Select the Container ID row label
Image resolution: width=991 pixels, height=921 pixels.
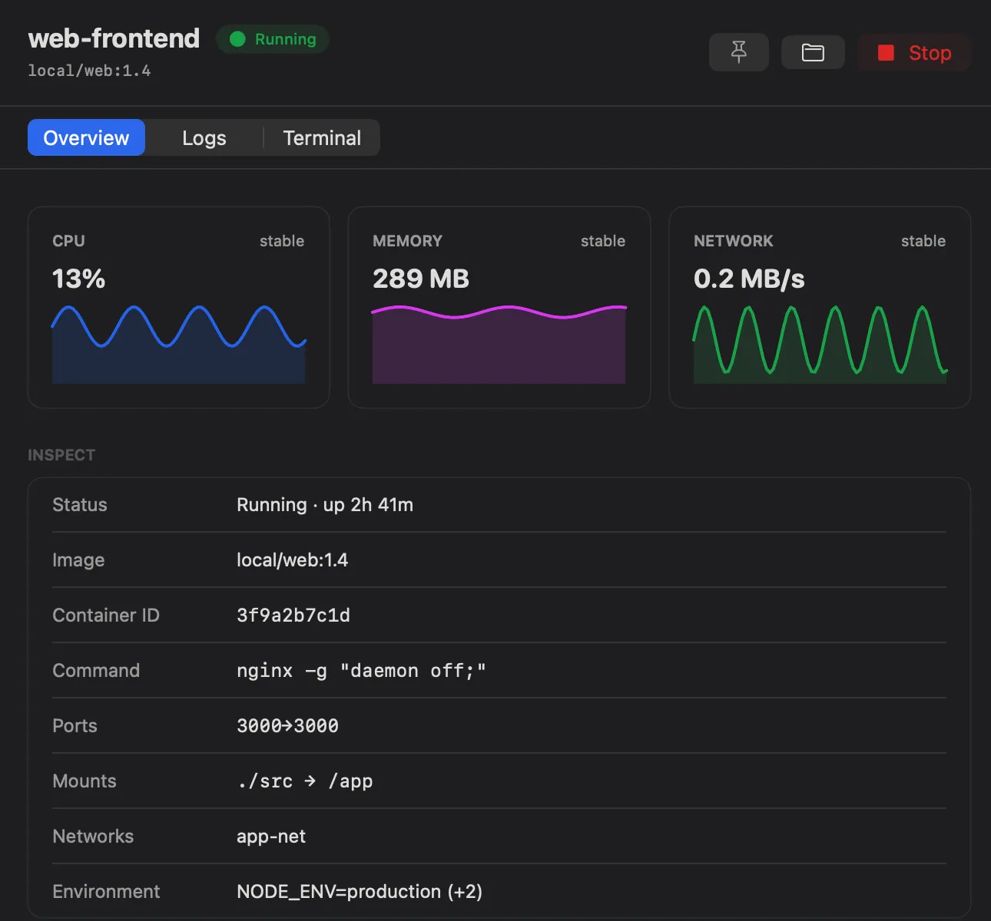click(106, 615)
